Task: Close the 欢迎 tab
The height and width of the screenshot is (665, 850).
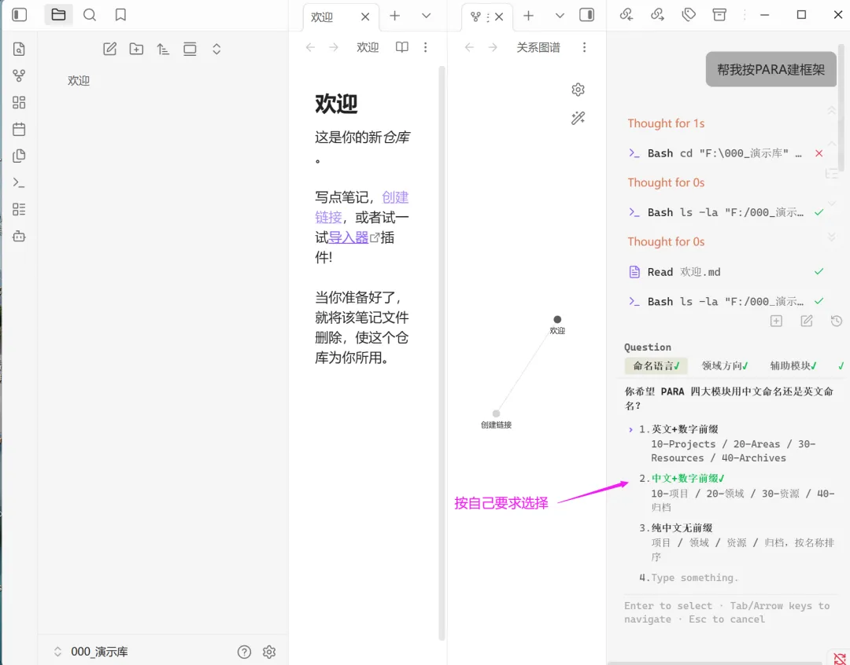Action: tap(365, 17)
